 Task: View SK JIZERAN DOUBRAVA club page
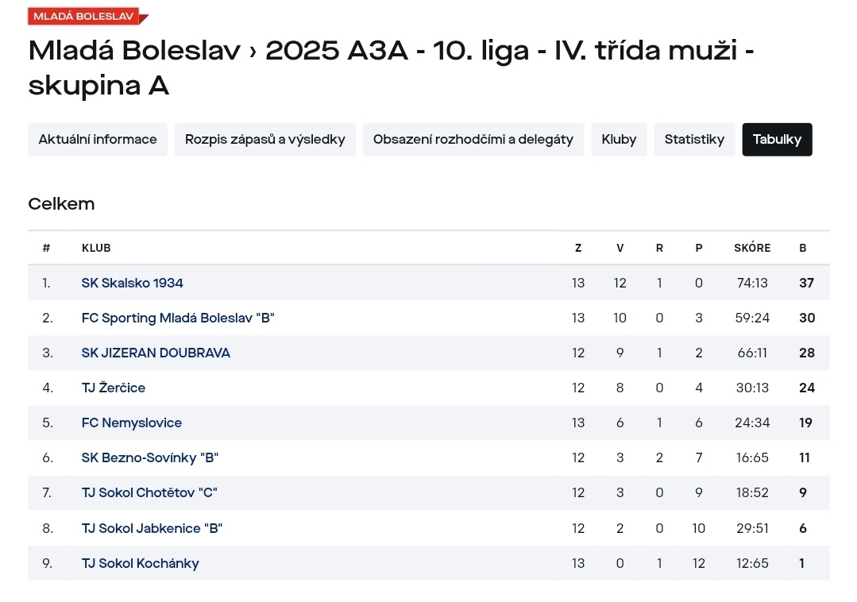click(x=156, y=353)
